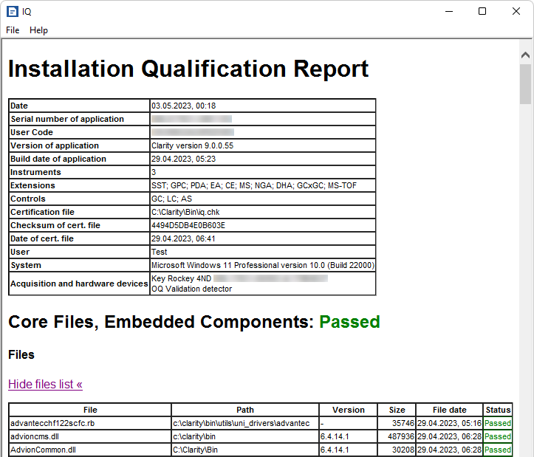Click the green Passed in Core Files heading
Viewport: 534px width, 457px height.
tap(350, 322)
